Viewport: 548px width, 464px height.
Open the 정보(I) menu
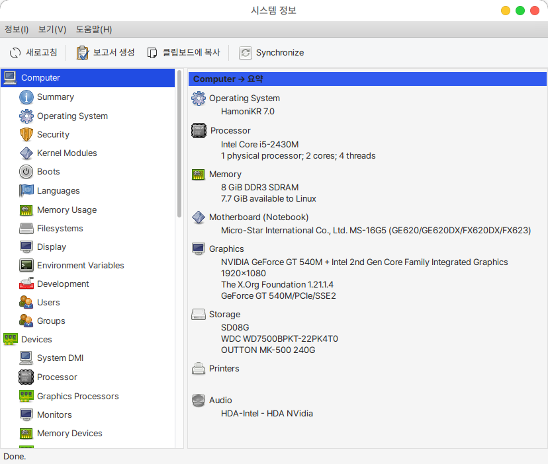[x=17, y=29]
